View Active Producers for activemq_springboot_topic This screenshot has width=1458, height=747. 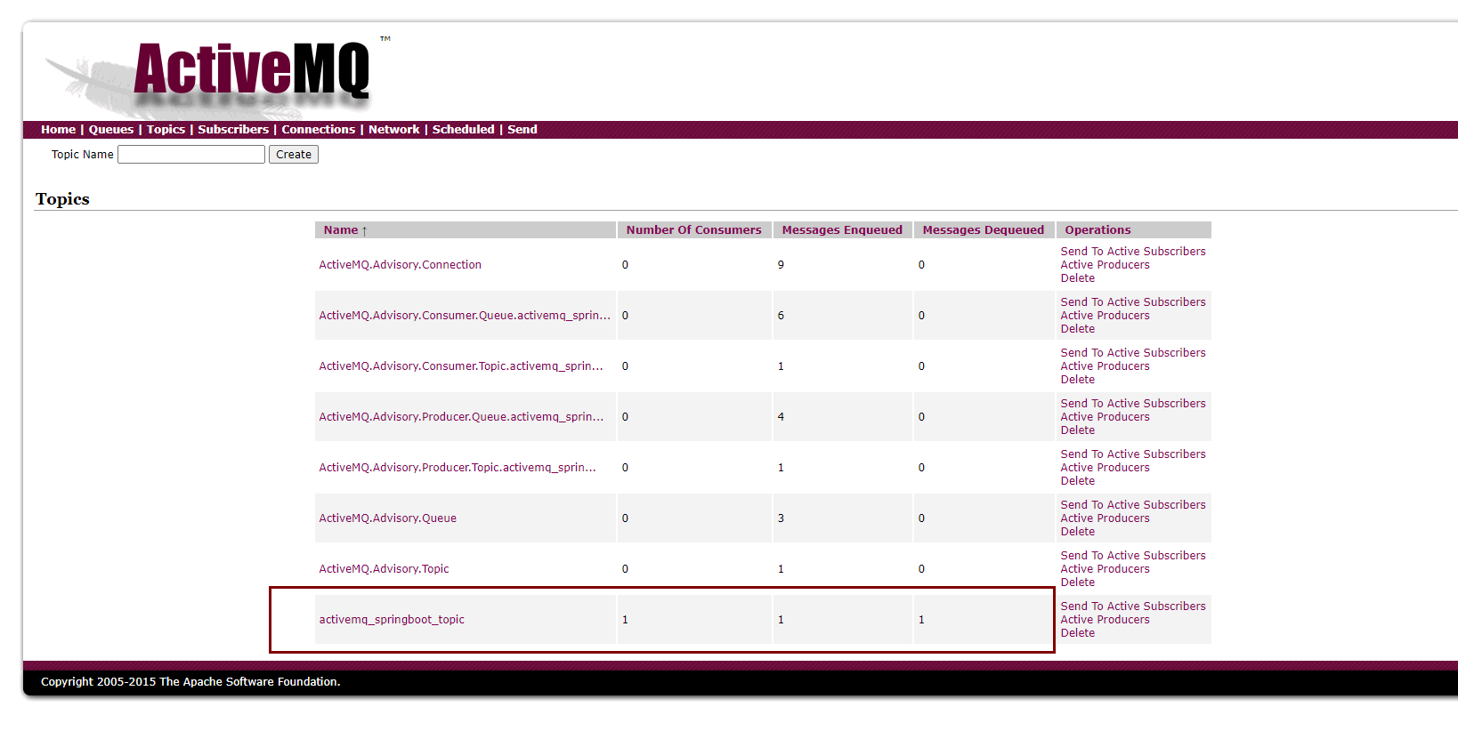1105,620
